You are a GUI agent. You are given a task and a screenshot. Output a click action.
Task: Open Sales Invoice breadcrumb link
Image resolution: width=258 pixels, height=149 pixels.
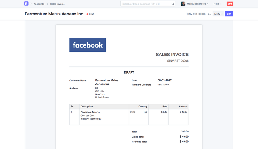(57, 4)
